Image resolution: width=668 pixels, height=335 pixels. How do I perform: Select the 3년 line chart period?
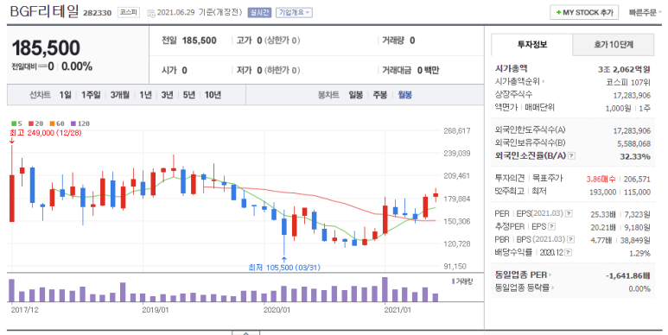point(167,95)
